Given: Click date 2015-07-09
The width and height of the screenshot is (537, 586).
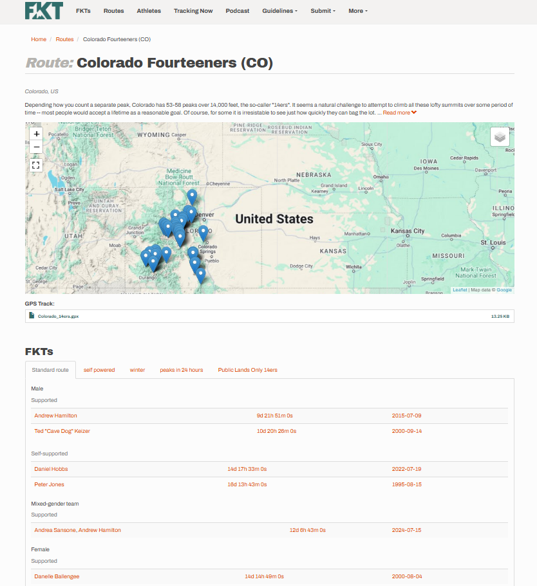Looking at the screenshot, I should click(406, 416).
